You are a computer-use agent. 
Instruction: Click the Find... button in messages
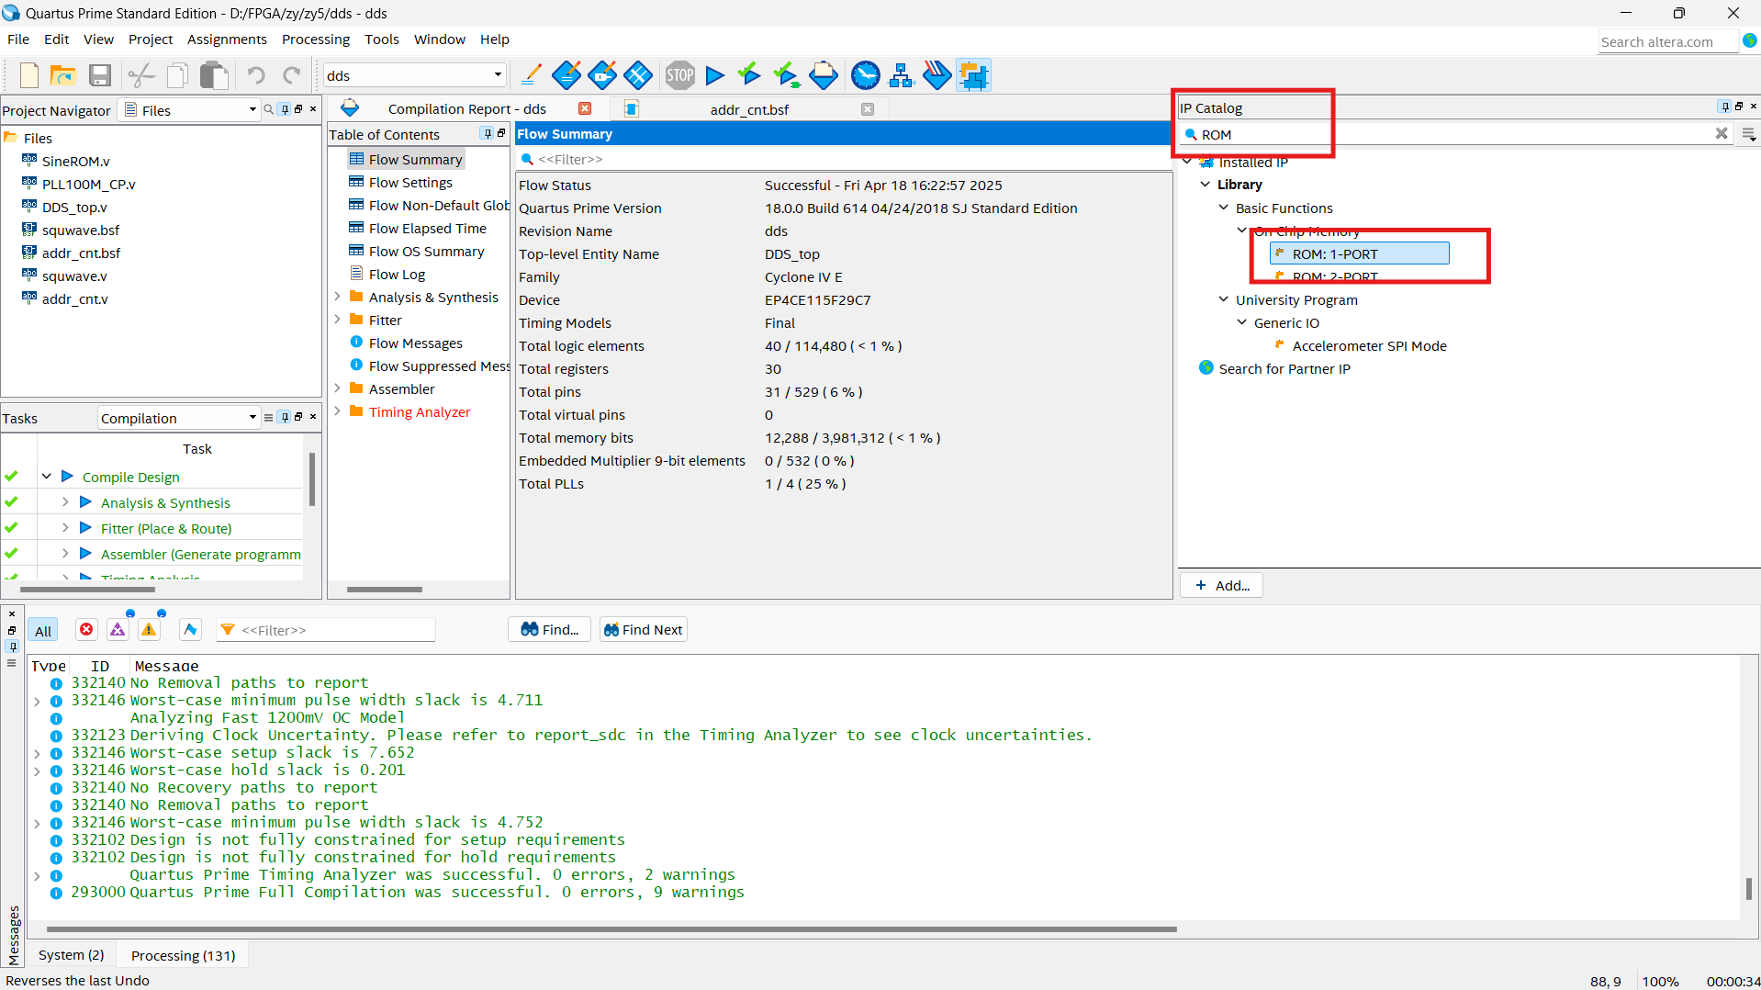[549, 629]
